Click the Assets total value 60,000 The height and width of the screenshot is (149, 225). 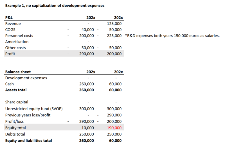[115, 90]
